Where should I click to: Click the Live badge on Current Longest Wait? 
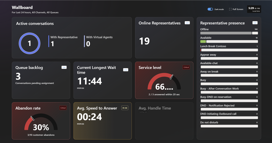pyautogui.click(x=126, y=70)
